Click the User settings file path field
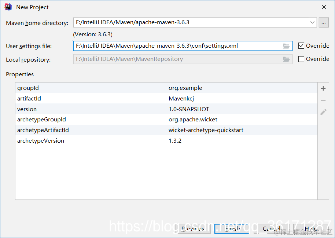The height and width of the screenshot is (238, 335). tap(183, 46)
